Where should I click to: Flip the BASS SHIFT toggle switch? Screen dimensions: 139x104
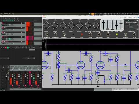click(64, 34)
